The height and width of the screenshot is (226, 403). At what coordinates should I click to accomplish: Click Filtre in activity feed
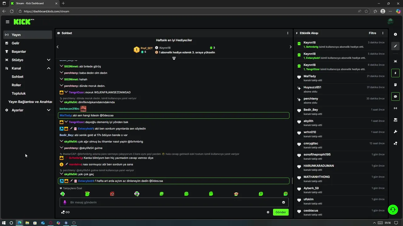[x=372, y=33]
